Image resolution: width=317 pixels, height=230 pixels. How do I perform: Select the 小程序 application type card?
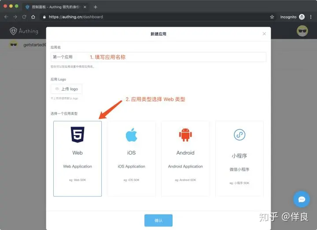click(240, 158)
